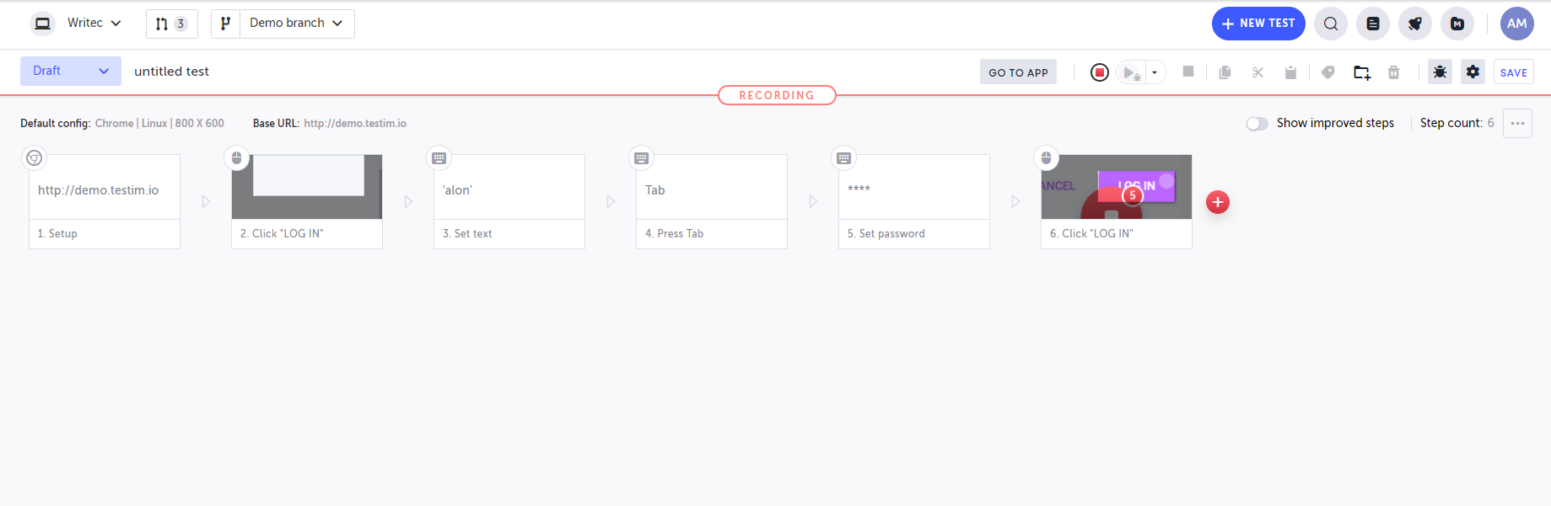1551x506 pixels.
Task: Expand the run options arrow next to play
Action: click(1155, 72)
